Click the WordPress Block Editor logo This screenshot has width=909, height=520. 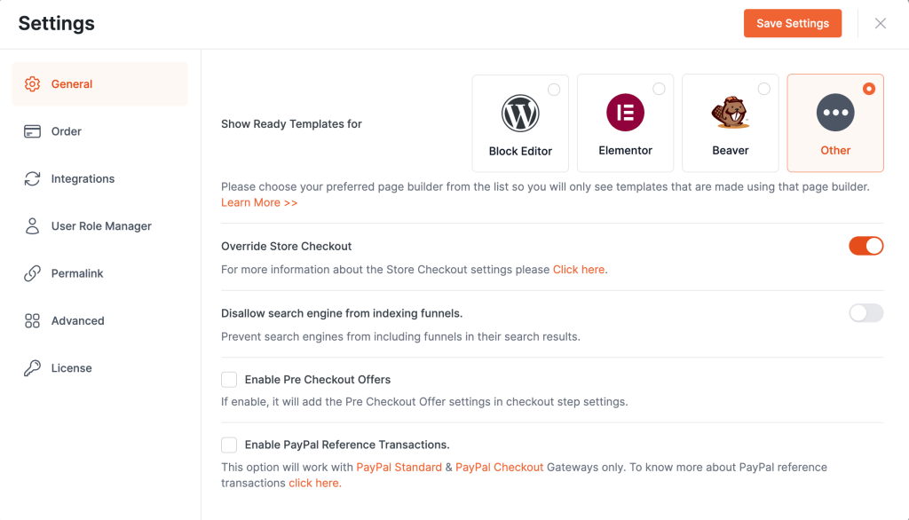pos(520,113)
